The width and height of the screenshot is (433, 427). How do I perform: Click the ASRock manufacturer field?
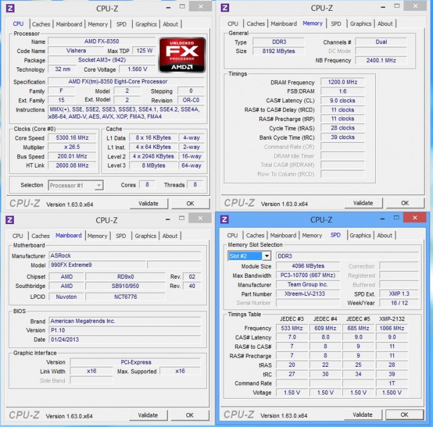click(x=125, y=255)
